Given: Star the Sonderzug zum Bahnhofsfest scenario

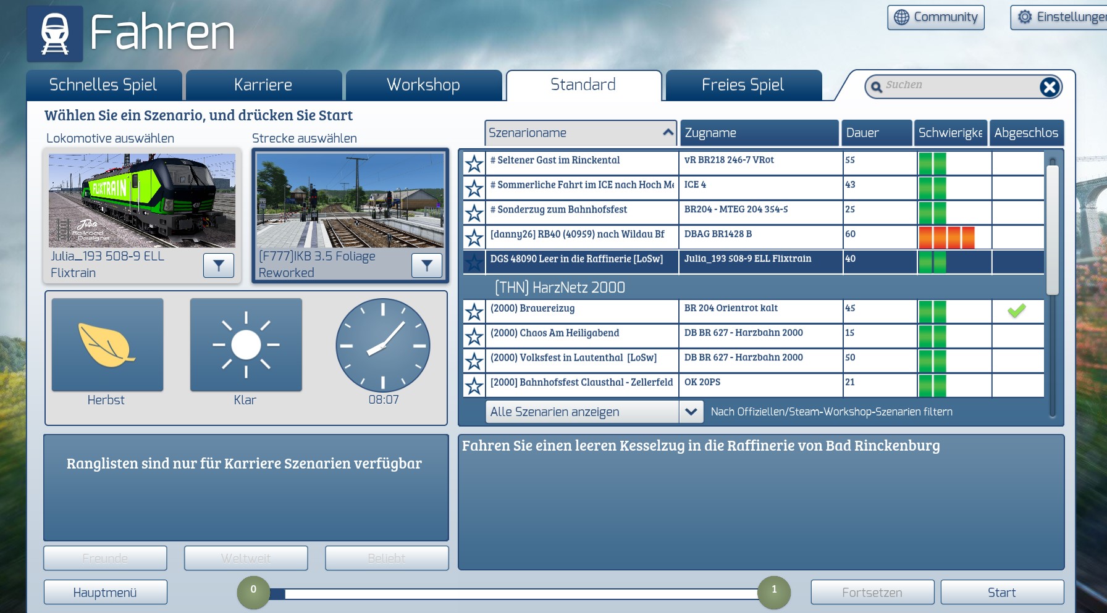Looking at the screenshot, I should pos(474,212).
